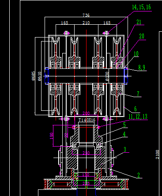Image resolution: width=162 pixels, height=196 pixels.
Task: Select the callout label "11,12,13"
Action: (x=138, y=117)
